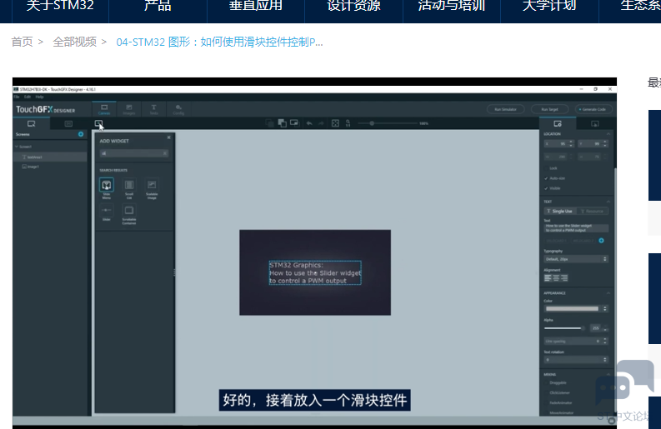The image size is (661, 429).
Task: Click the undo arrow icon
Action: tap(309, 123)
